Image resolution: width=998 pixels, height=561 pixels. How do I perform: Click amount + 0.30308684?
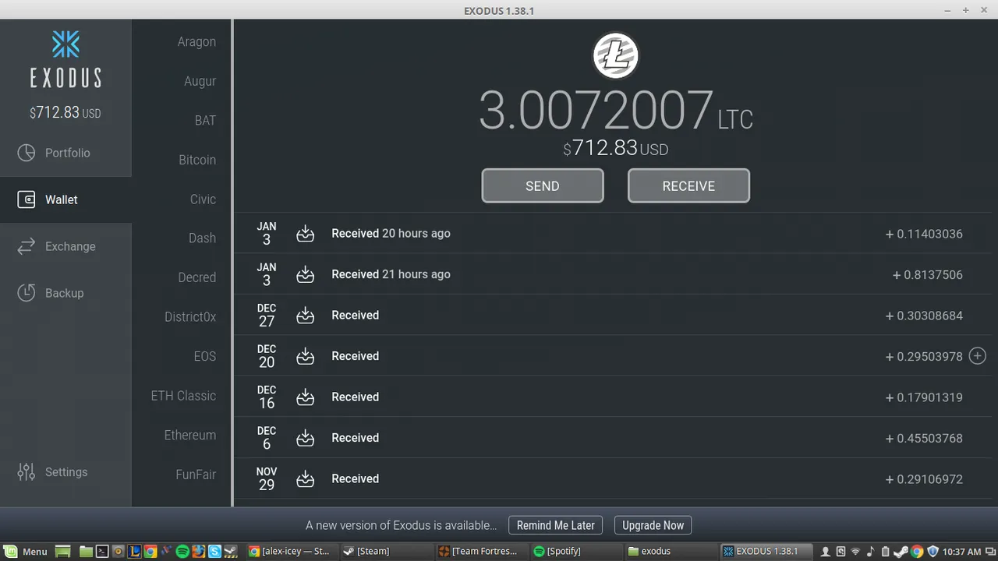click(x=924, y=316)
